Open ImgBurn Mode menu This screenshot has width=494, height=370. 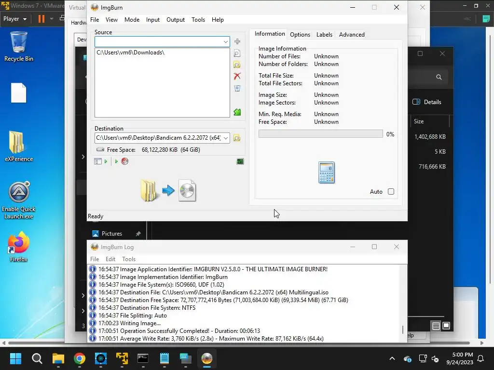(x=132, y=19)
